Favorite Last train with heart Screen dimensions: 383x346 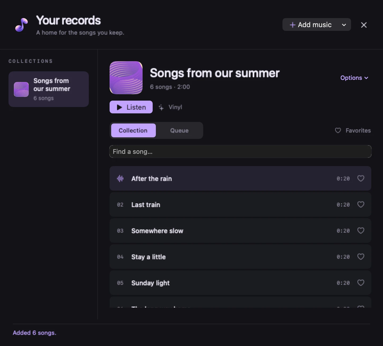pyautogui.click(x=361, y=204)
